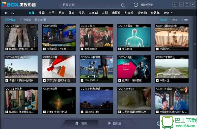The image size is (197, 129).
Task: Sort channels by 按热度
Action: click(174, 20)
